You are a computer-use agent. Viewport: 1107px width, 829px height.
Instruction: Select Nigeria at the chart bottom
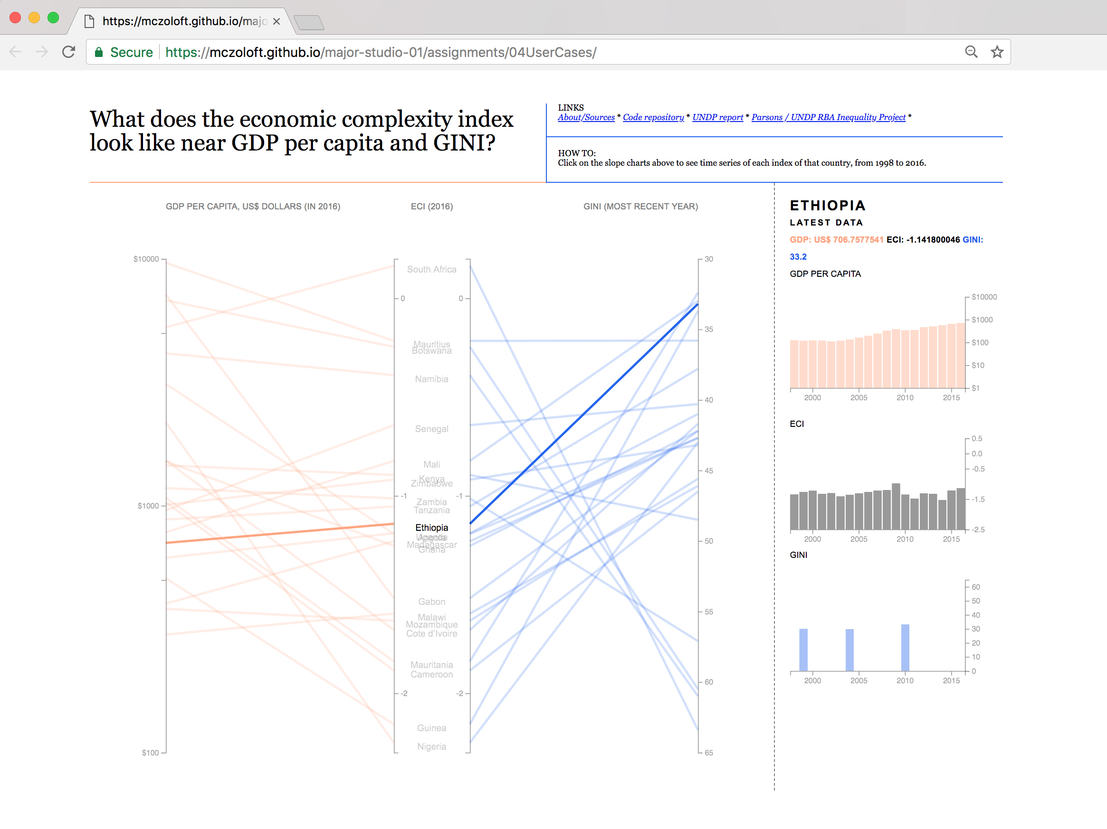(x=431, y=746)
